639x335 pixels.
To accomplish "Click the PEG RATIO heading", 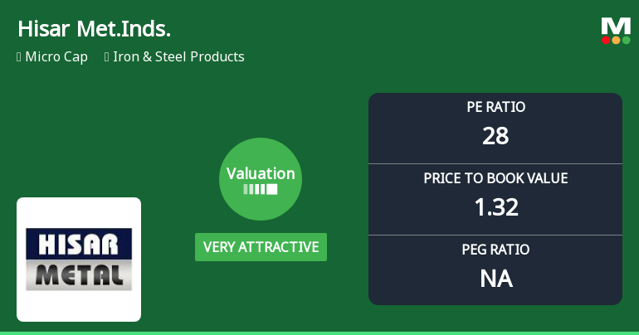I will 495,250.
